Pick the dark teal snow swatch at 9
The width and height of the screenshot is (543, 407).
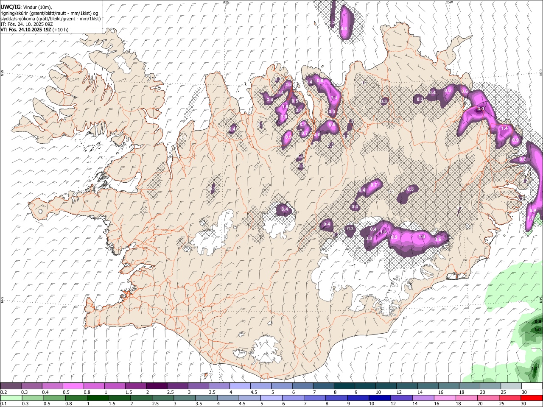364,386
